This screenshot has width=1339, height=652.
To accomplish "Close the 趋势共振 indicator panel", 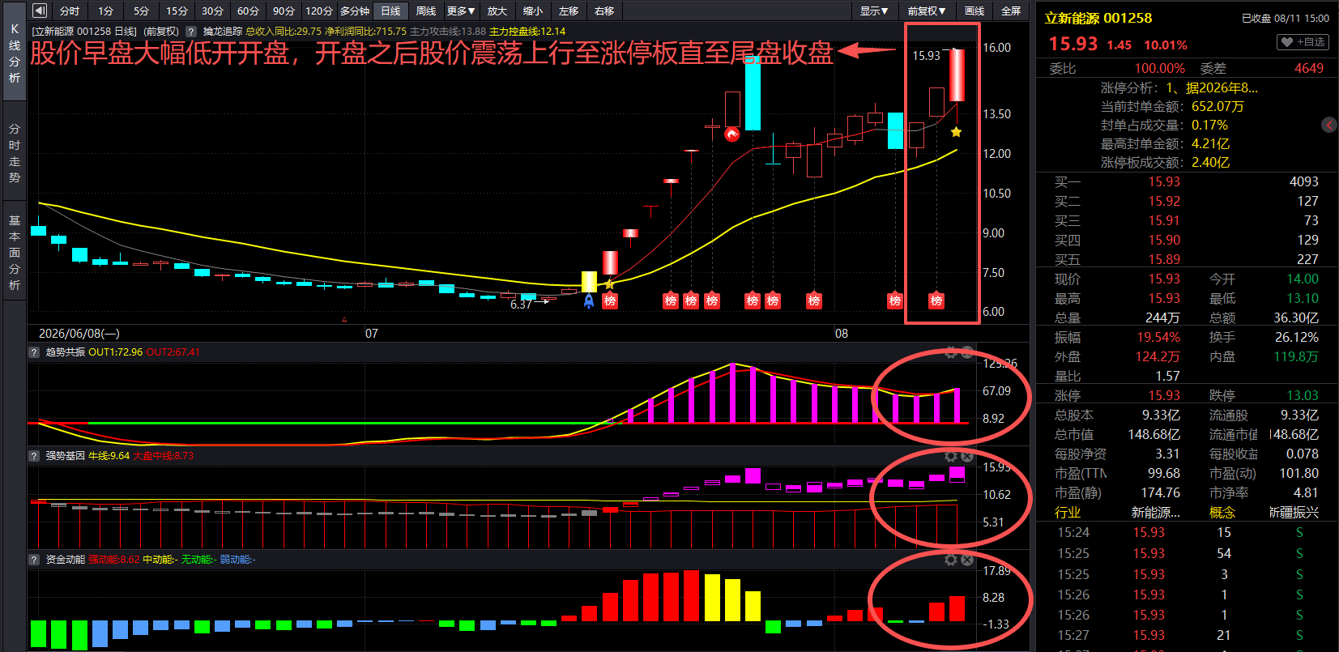I will (x=966, y=353).
